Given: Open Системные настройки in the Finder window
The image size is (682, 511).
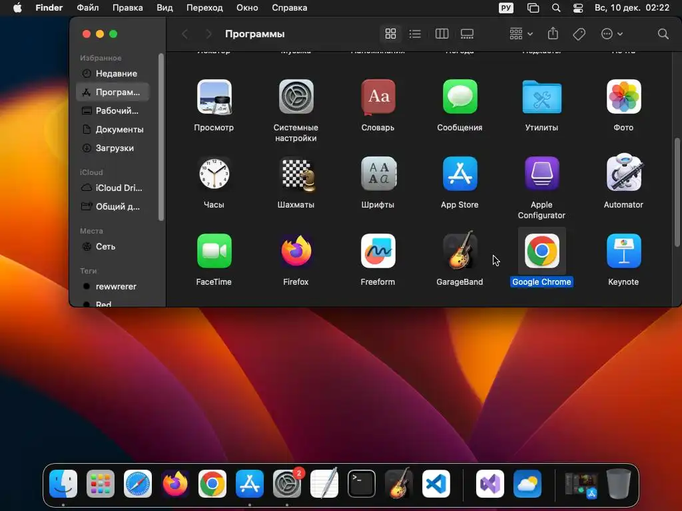Looking at the screenshot, I should tap(296, 97).
